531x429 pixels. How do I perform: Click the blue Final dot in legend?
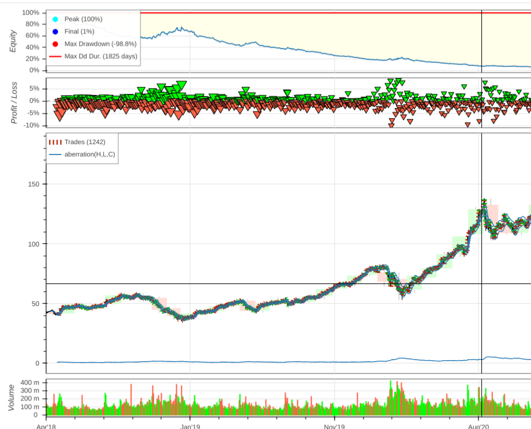tap(55, 32)
